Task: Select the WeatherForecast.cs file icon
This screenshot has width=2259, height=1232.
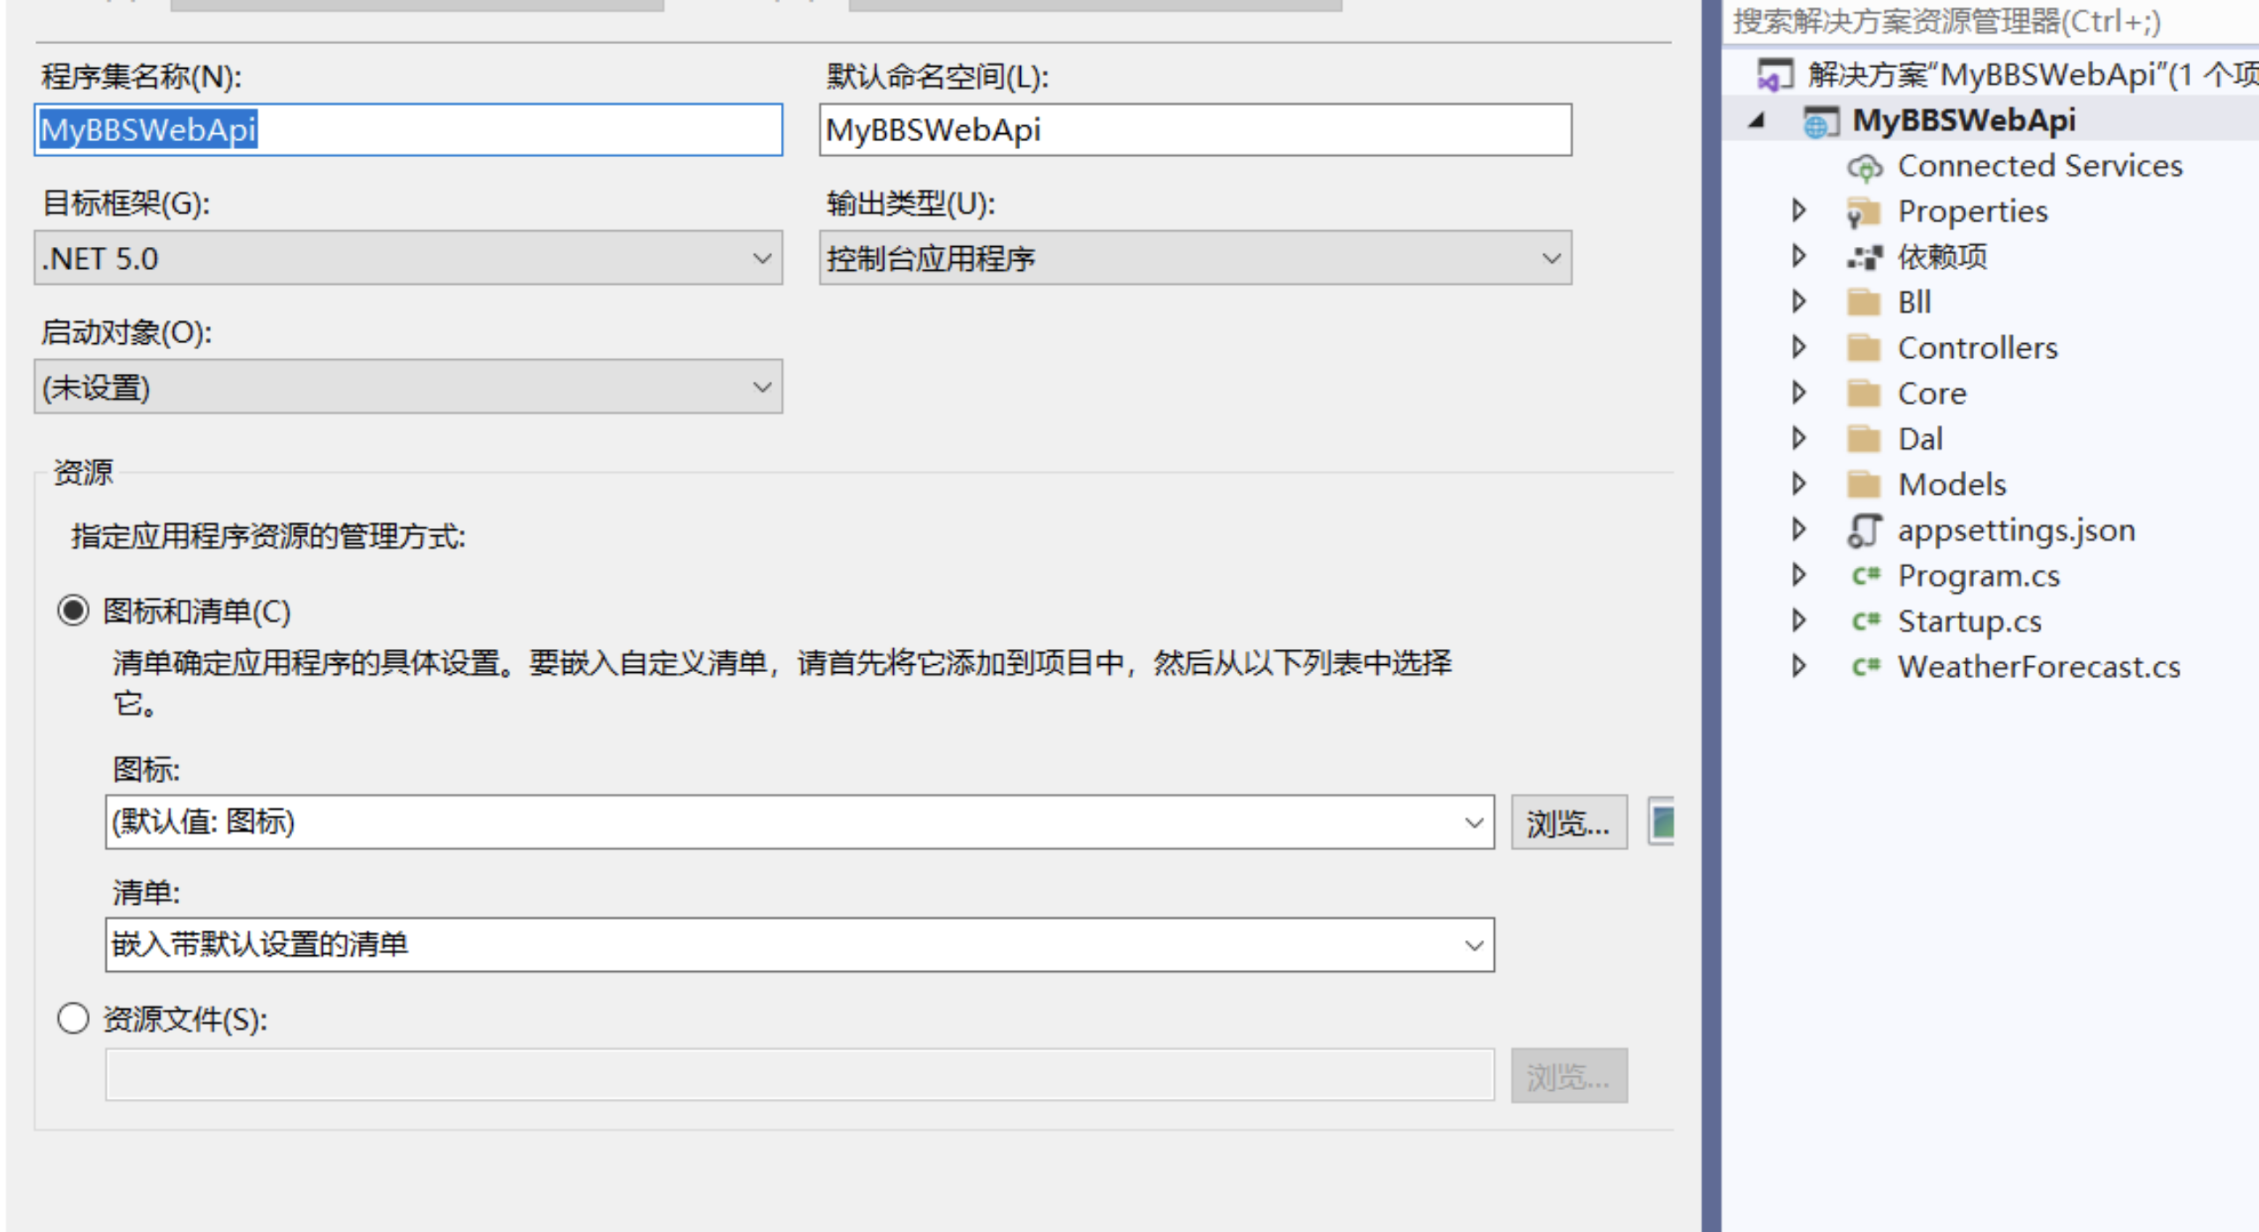Action: point(1865,667)
